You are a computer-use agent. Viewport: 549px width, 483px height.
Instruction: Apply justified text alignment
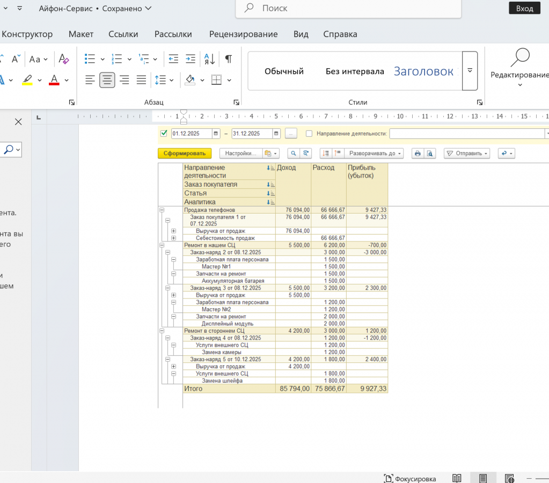point(141,80)
